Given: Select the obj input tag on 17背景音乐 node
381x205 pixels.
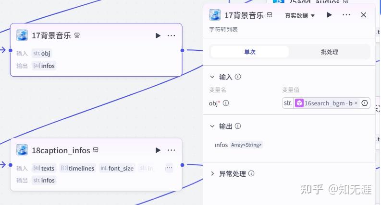Looking at the screenshot, I should pyautogui.click(x=42, y=53).
